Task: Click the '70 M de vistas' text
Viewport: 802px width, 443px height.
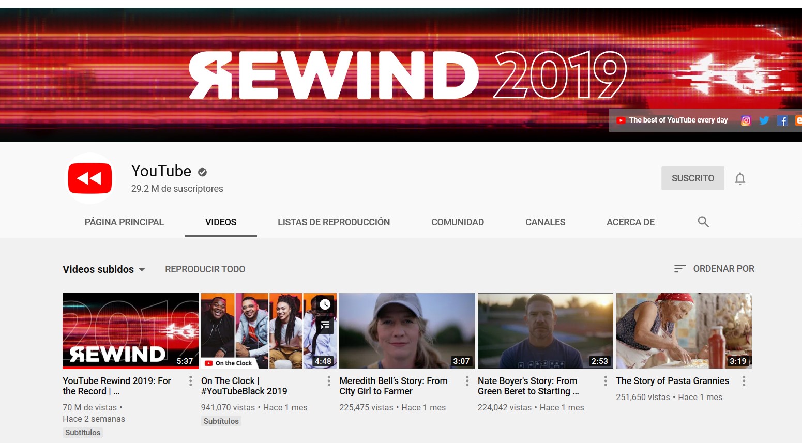Action: [x=90, y=407]
